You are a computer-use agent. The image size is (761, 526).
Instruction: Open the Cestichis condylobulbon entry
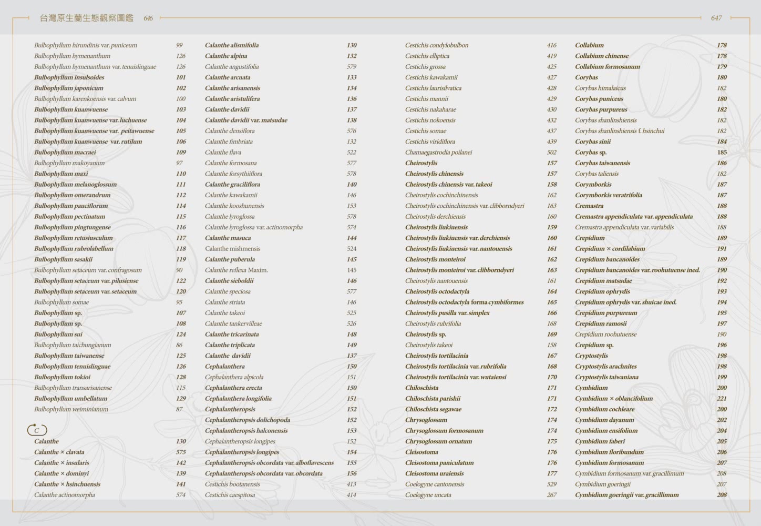pos(437,45)
